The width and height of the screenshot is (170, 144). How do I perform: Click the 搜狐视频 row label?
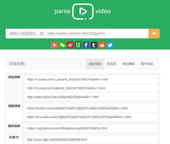(x=14, y=106)
